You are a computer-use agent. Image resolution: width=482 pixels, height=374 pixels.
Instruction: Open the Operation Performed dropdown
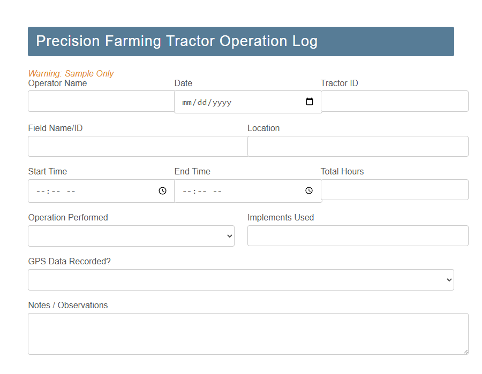(131, 235)
